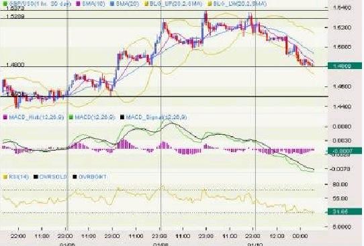The width and height of the screenshot is (364, 246).
Task: Select the BLG_UP(20,2,SMA) legend label
Action: pyautogui.click(x=176, y=4)
